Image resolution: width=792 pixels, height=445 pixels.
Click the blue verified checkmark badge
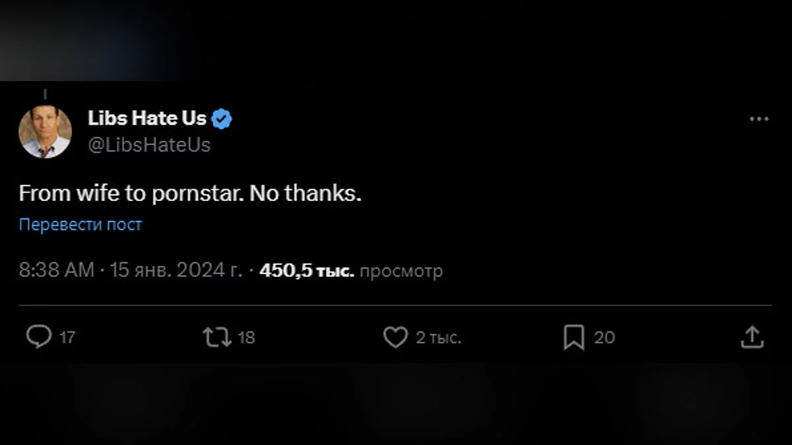[222, 119]
